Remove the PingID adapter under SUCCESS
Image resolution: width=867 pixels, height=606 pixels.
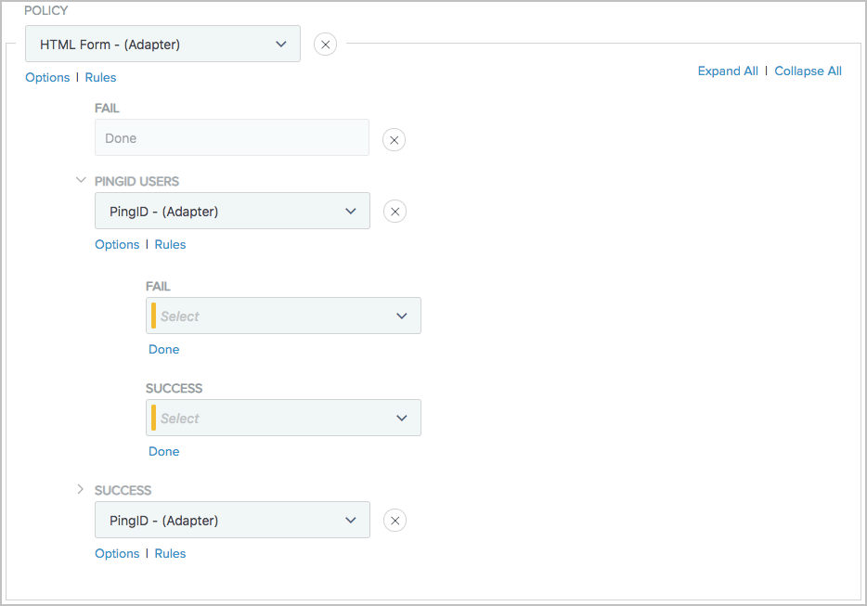click(x=395, y=520)
